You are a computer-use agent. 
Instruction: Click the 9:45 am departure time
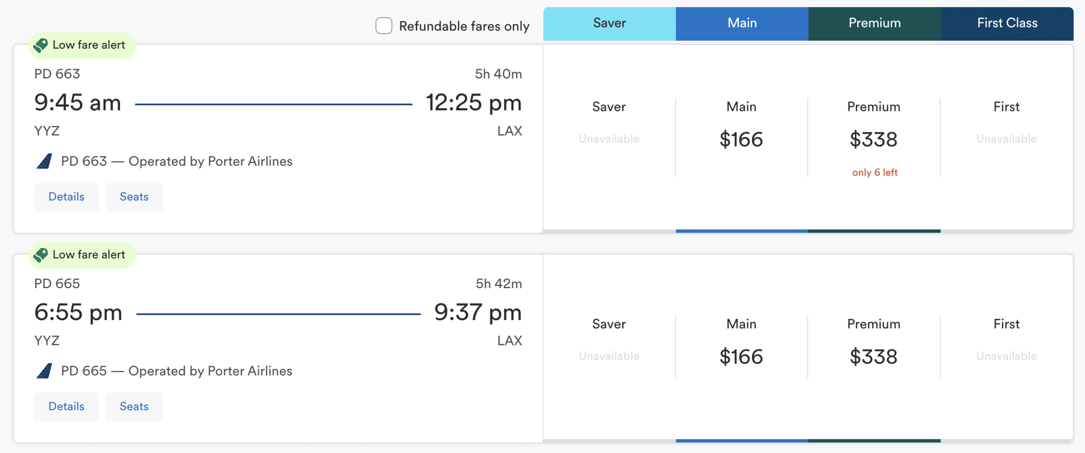click(x=78, y=103)
